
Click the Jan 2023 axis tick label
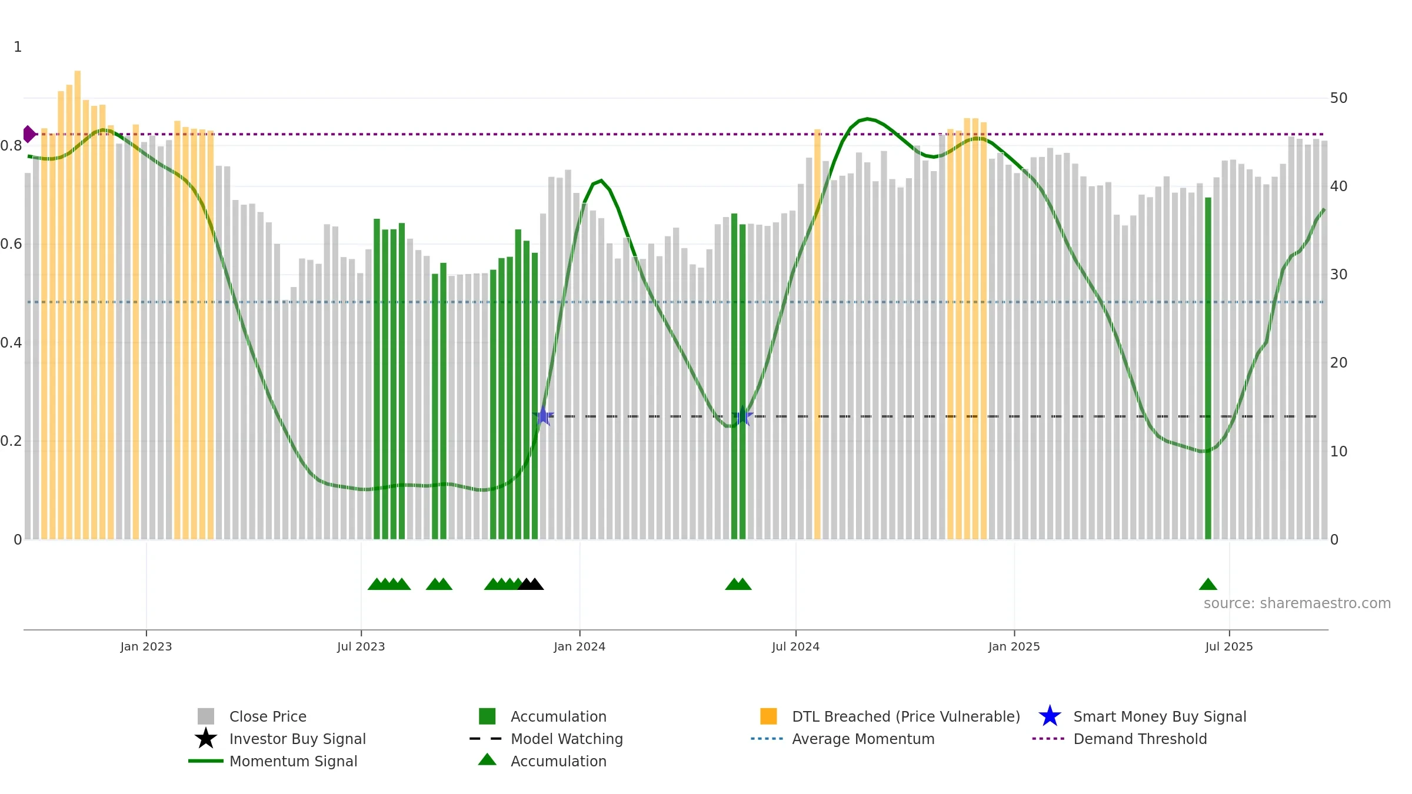click(146, 647)
